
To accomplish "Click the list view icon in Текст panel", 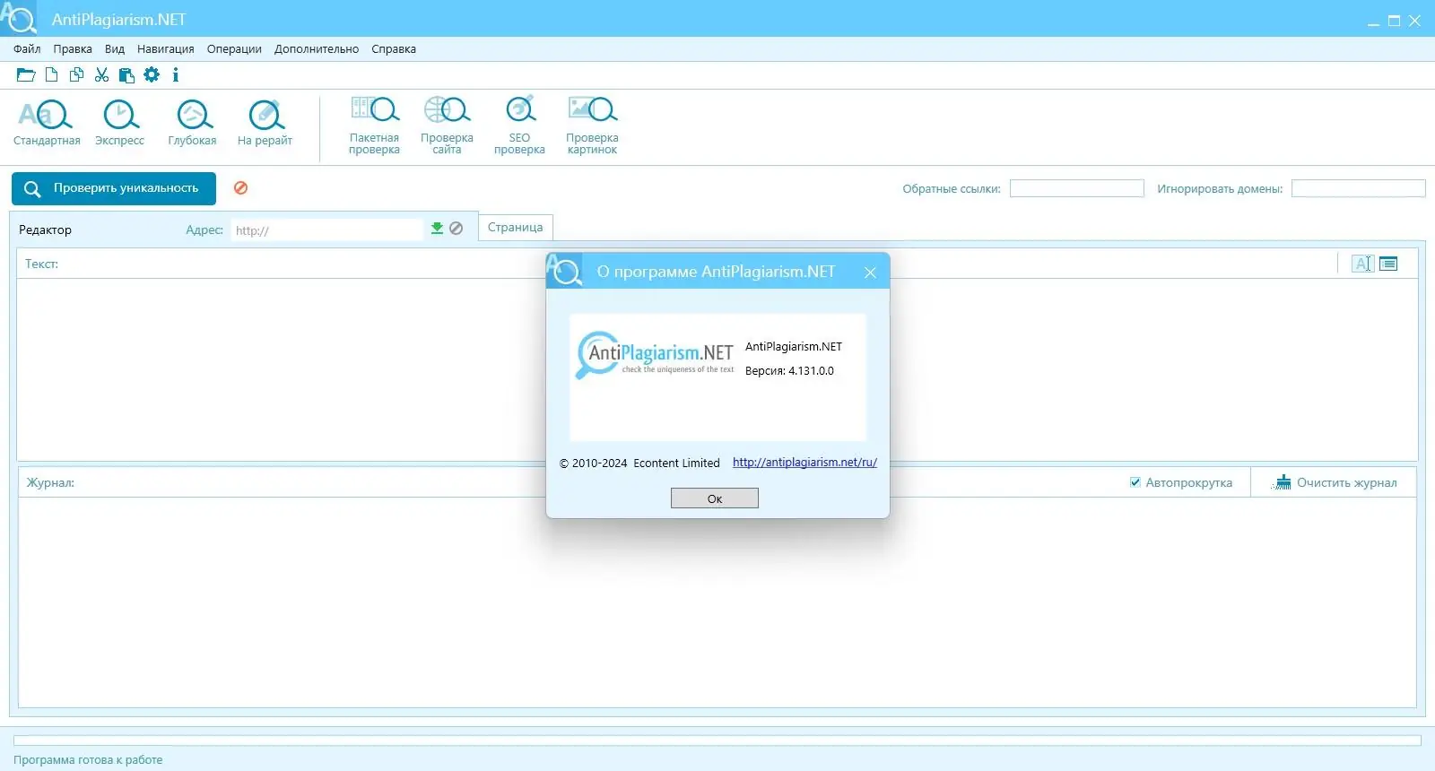I will (1388, 264).
